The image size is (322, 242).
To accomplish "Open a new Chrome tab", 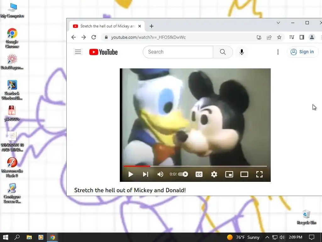I will pos(151,26).
